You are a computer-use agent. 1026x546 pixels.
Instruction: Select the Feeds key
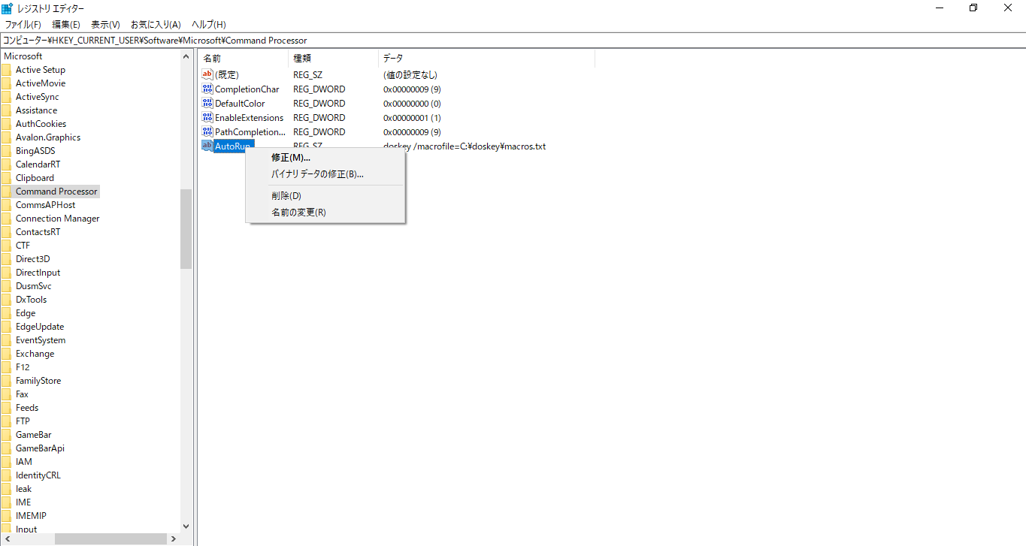(27, 408)
